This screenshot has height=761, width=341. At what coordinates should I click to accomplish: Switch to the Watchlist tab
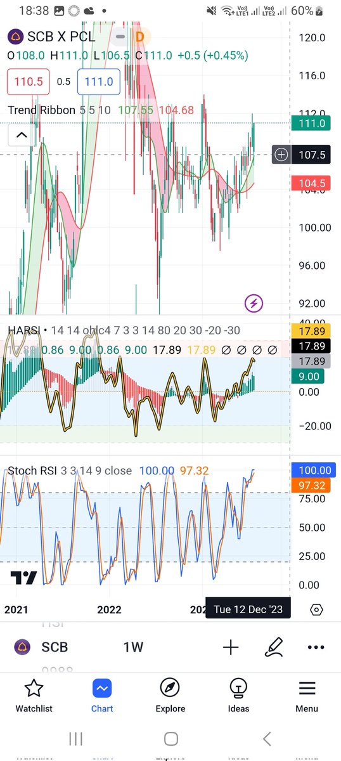34,696
